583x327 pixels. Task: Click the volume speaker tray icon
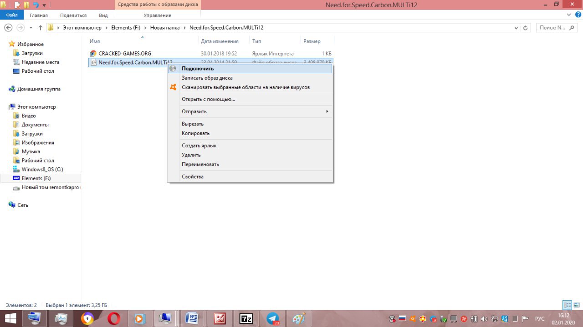click(484, 319)
